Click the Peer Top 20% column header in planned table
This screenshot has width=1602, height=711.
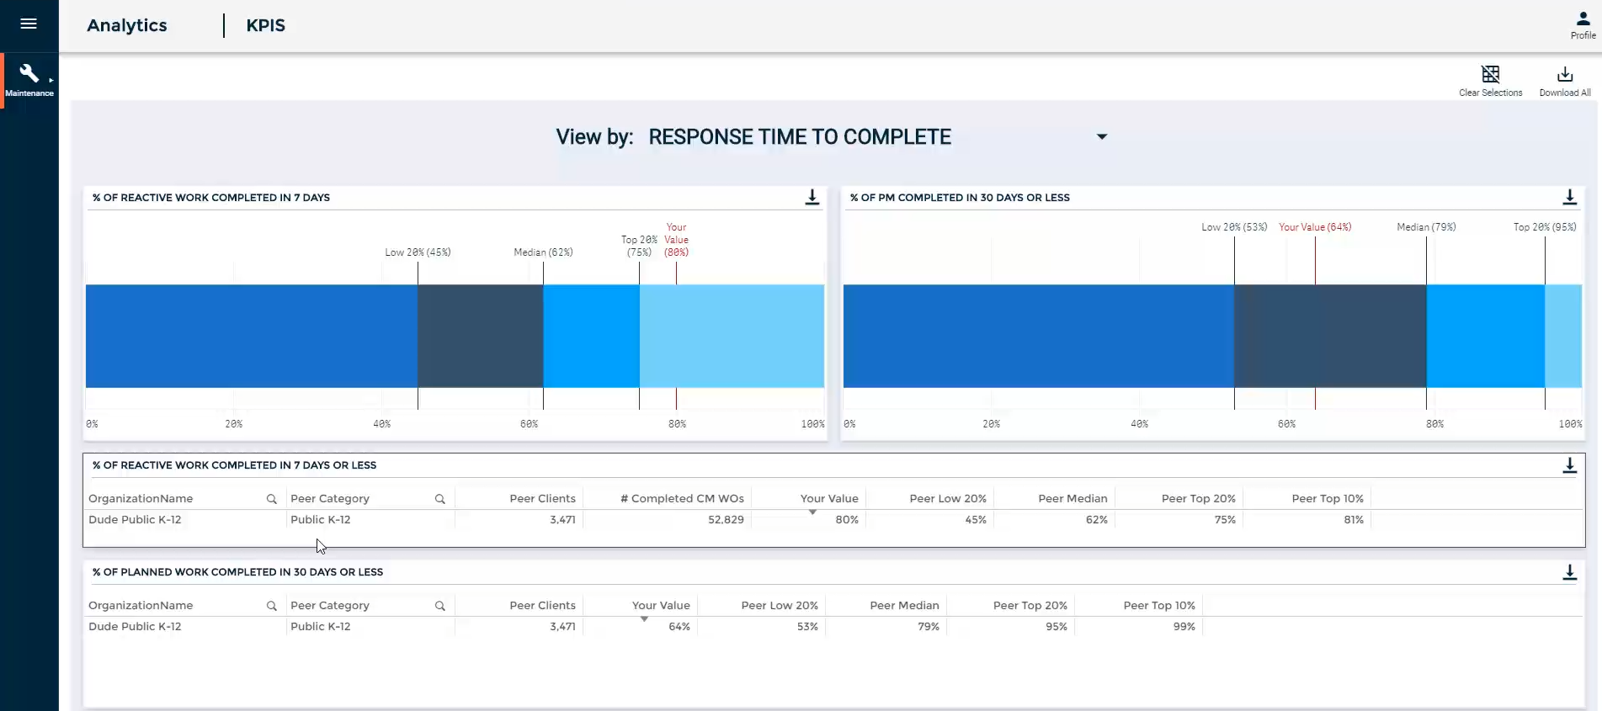pos(1030,605)
